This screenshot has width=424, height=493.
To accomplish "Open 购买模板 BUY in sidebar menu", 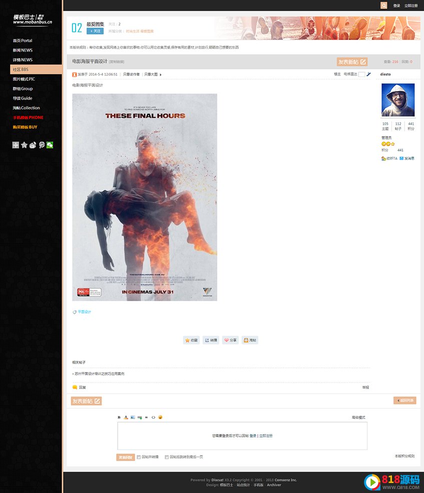I will [25, 127].
